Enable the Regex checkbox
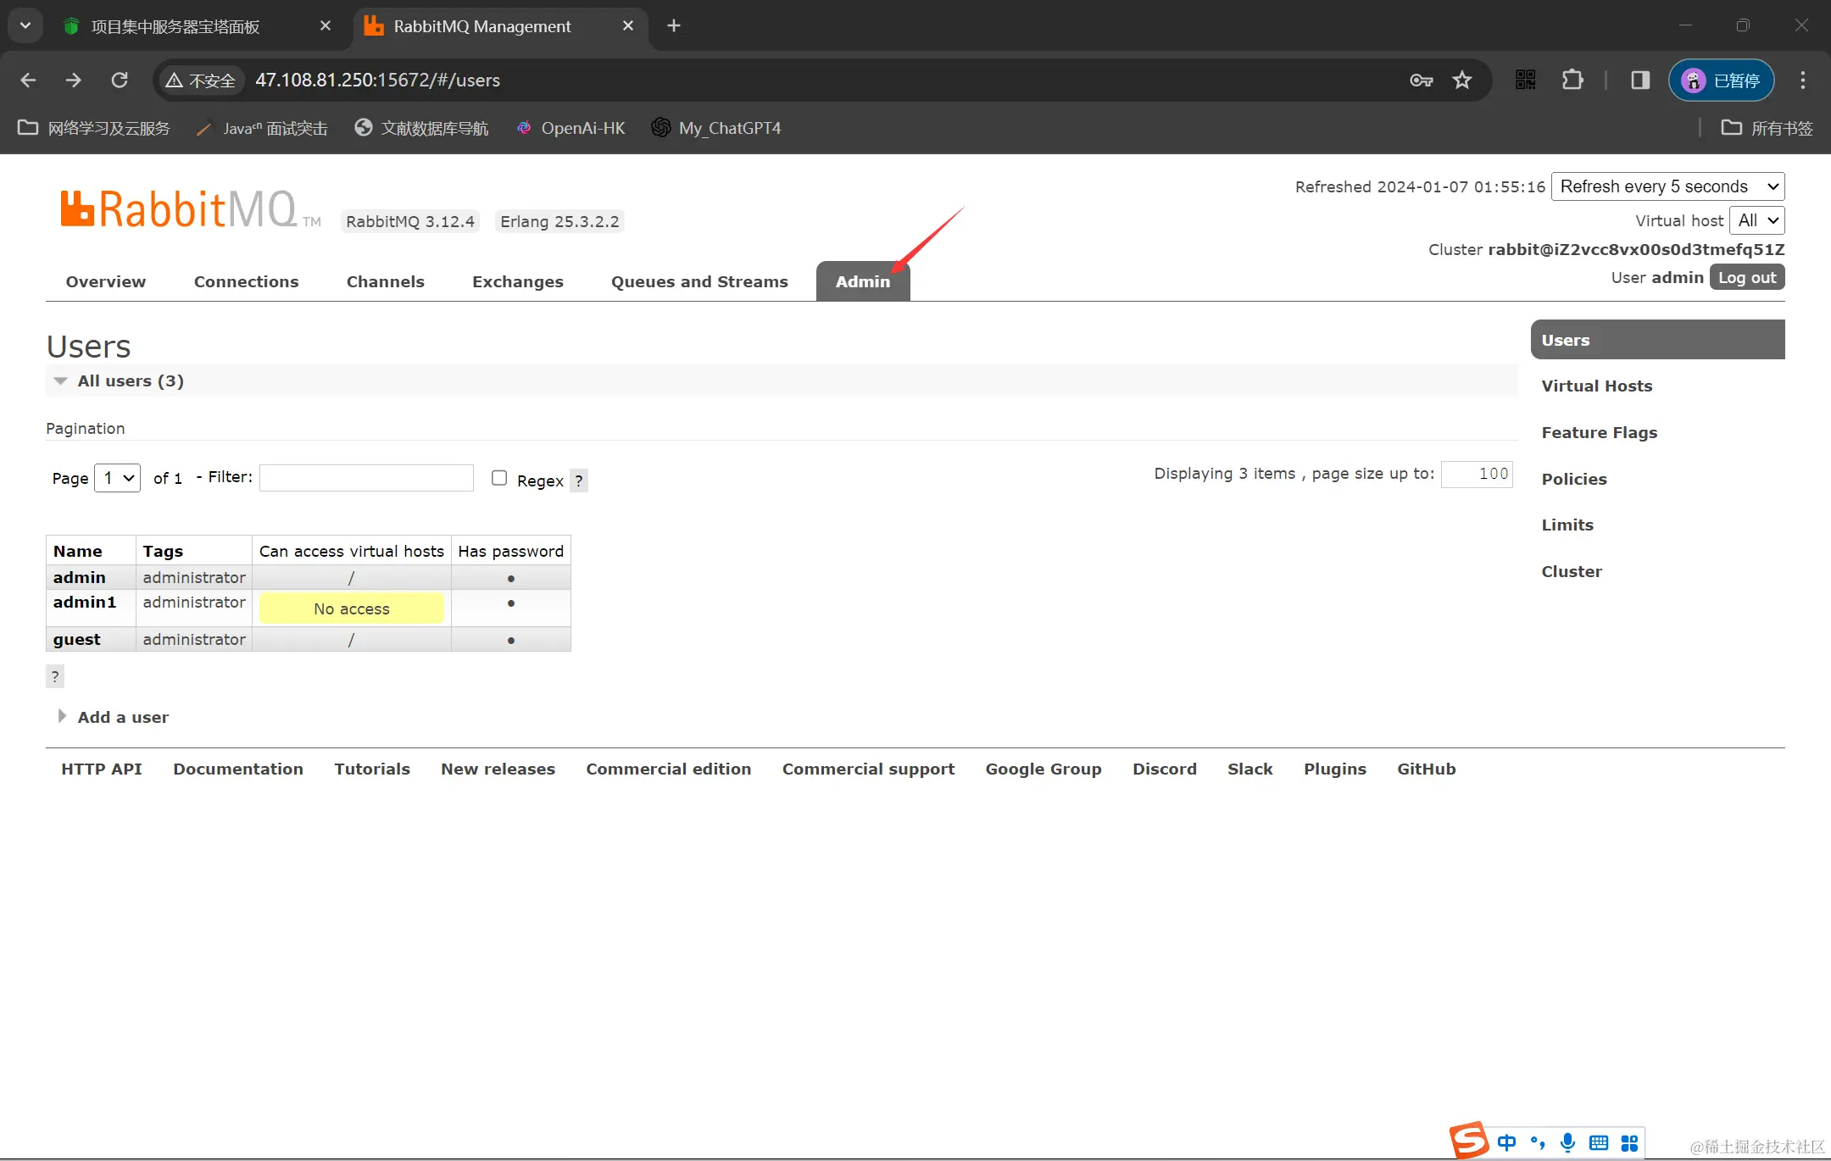This screenshot has width=1831, height=1161. pos(499,478)
